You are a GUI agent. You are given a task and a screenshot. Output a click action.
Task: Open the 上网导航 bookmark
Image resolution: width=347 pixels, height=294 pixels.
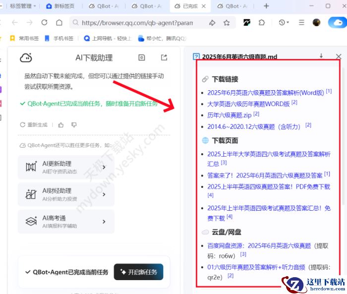coord(108,39)
